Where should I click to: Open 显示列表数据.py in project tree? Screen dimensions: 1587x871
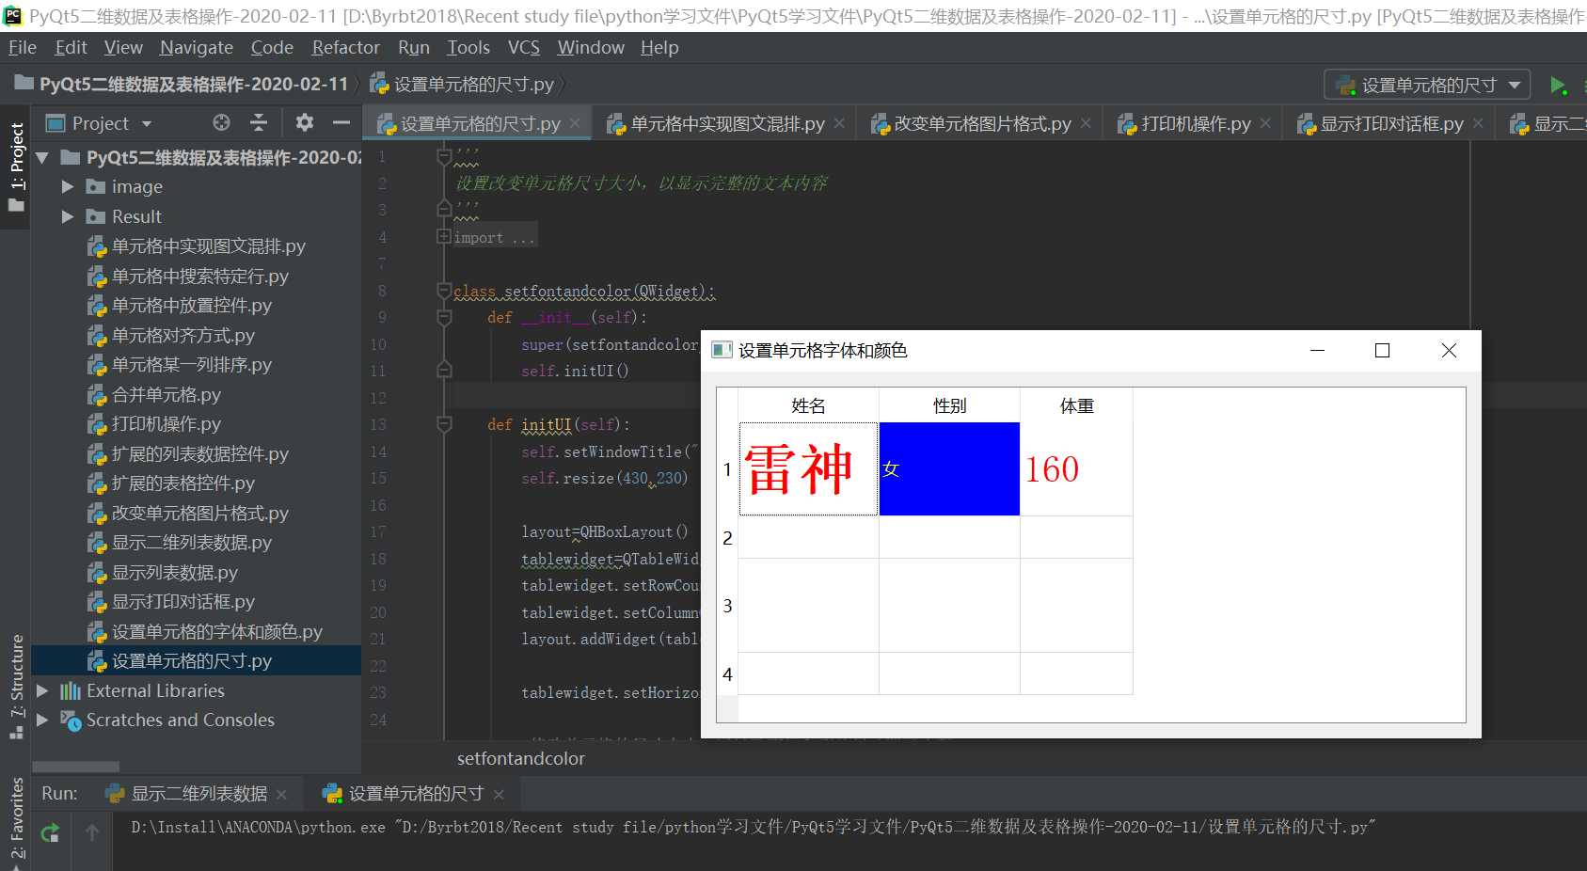click(x=174, y=573)
